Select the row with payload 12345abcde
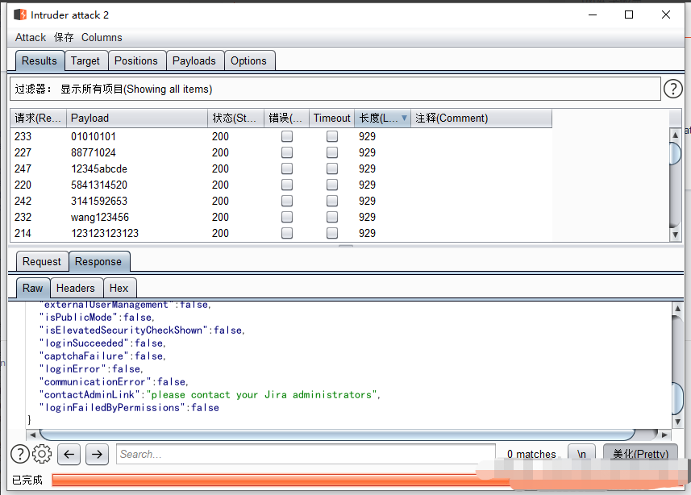The height and width of the screenshot is (495, 691). [281, 168]
